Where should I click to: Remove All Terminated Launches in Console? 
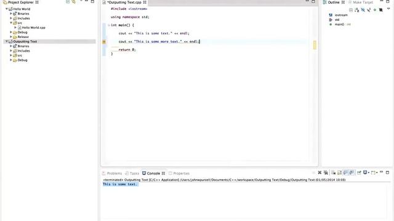326,173
